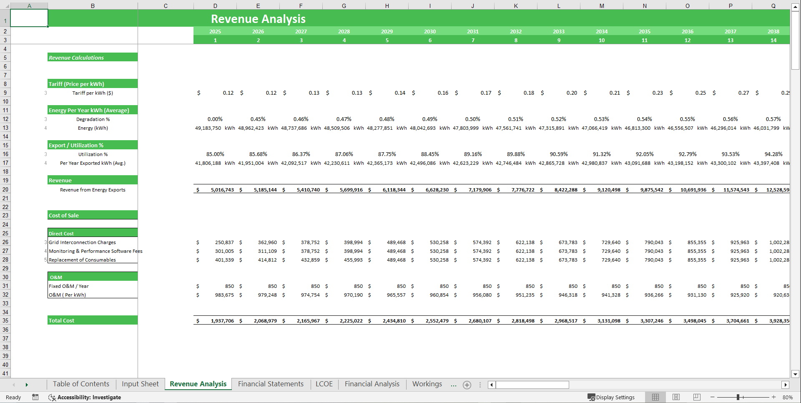Click the 80% zoom level indicator
This screenshot has width=801, height=403.
787,397
